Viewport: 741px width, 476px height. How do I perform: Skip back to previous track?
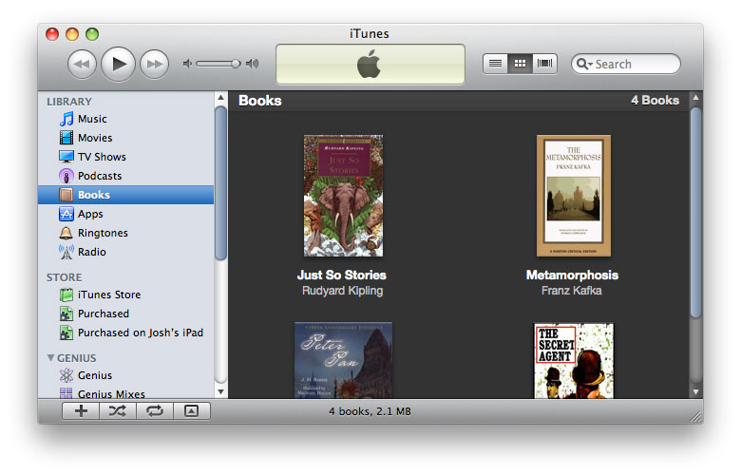tap(83, 64)
